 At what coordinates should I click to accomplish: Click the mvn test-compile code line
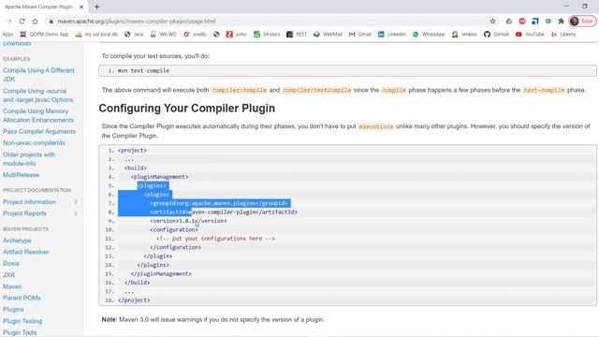143,71
